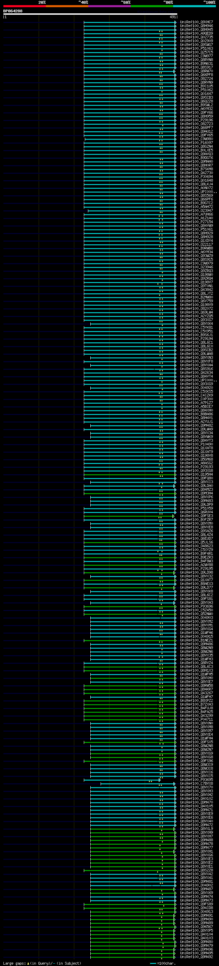This screenshot has height=966, width=219.
Task: Select the UniRef100_B8AEX3 label
Action: [x=196, y=584]
